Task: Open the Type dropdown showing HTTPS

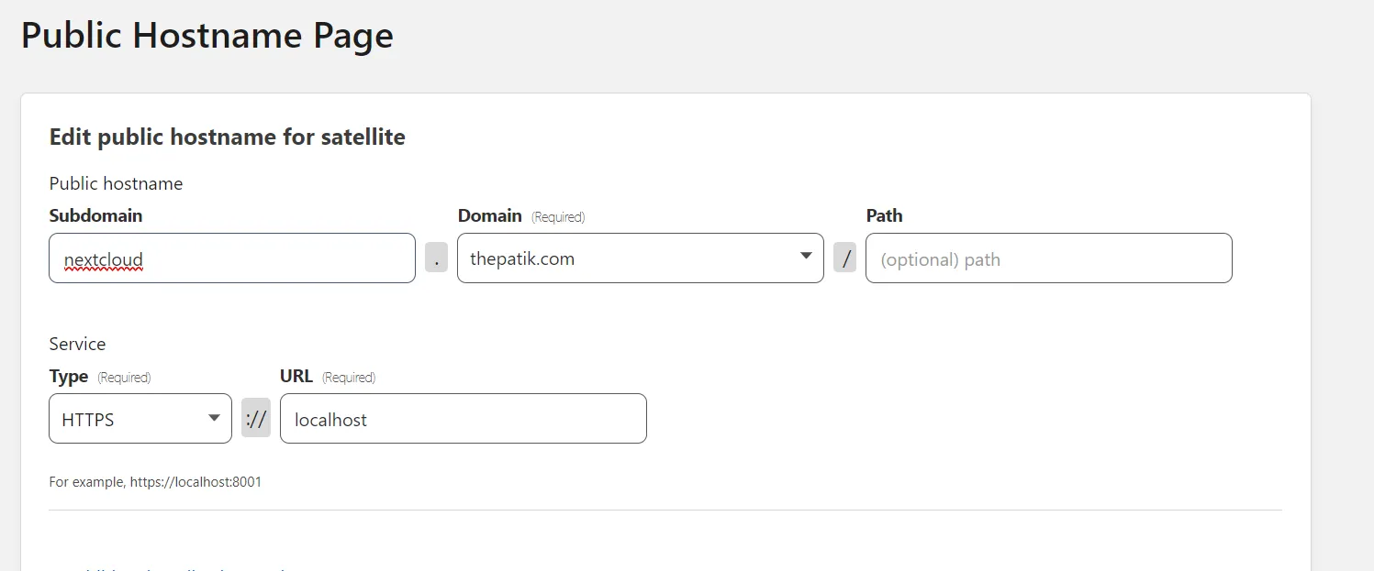Action: point(140,418)
